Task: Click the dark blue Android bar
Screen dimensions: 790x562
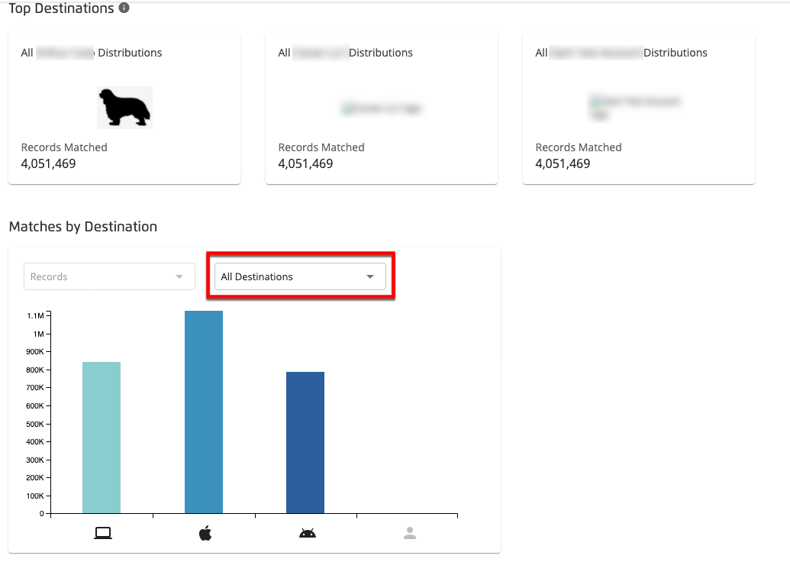Action: point(305,443)
